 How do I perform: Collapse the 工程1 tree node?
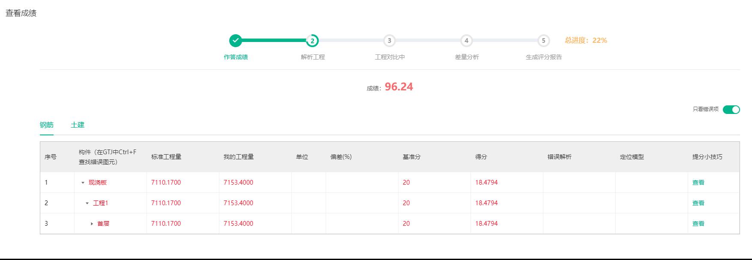[87, 203]
